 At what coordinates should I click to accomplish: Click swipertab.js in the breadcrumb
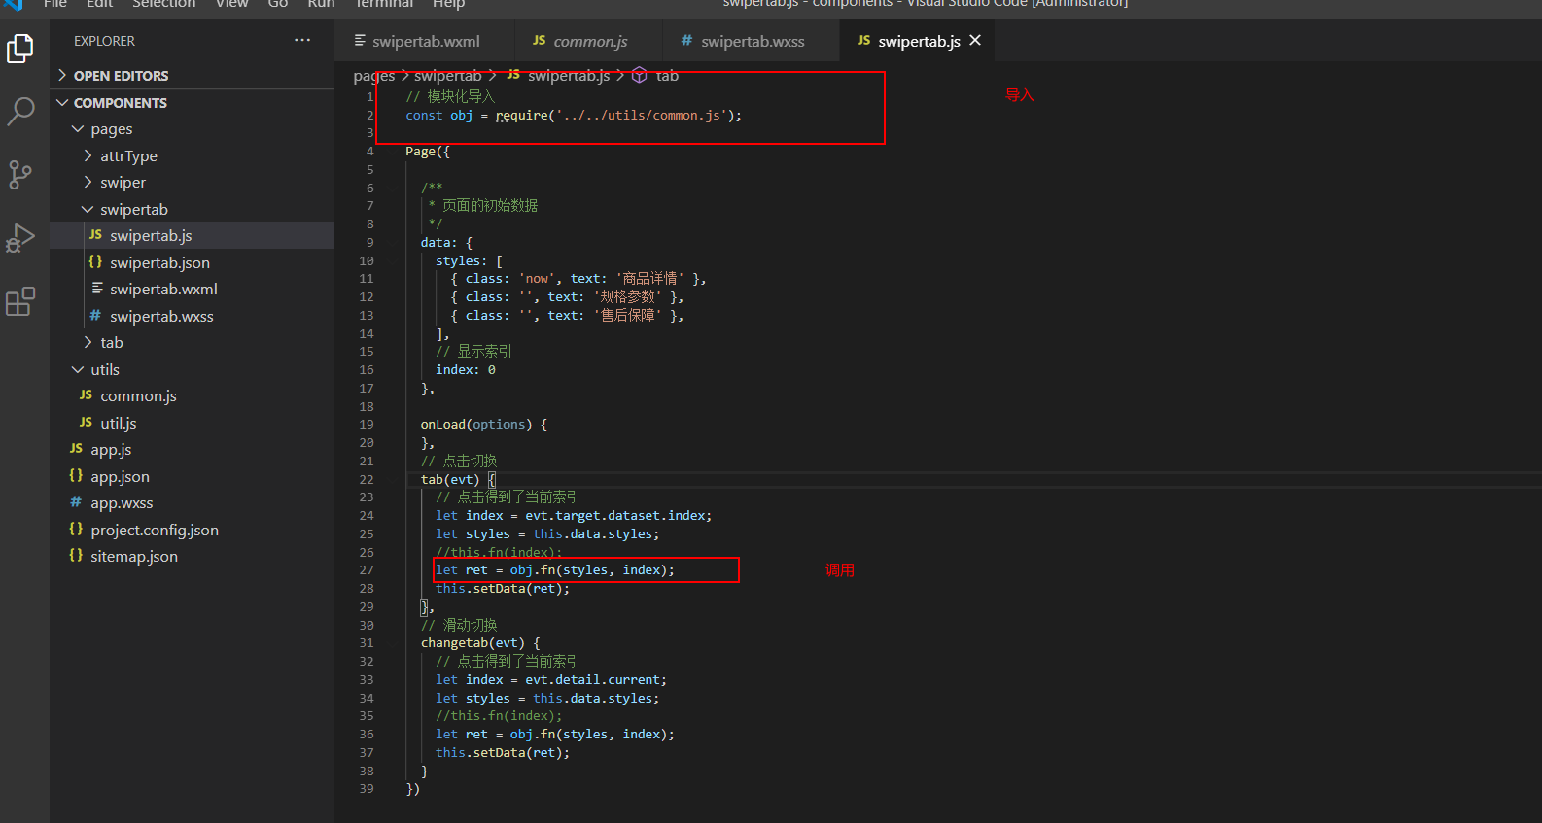coord(569,75)
